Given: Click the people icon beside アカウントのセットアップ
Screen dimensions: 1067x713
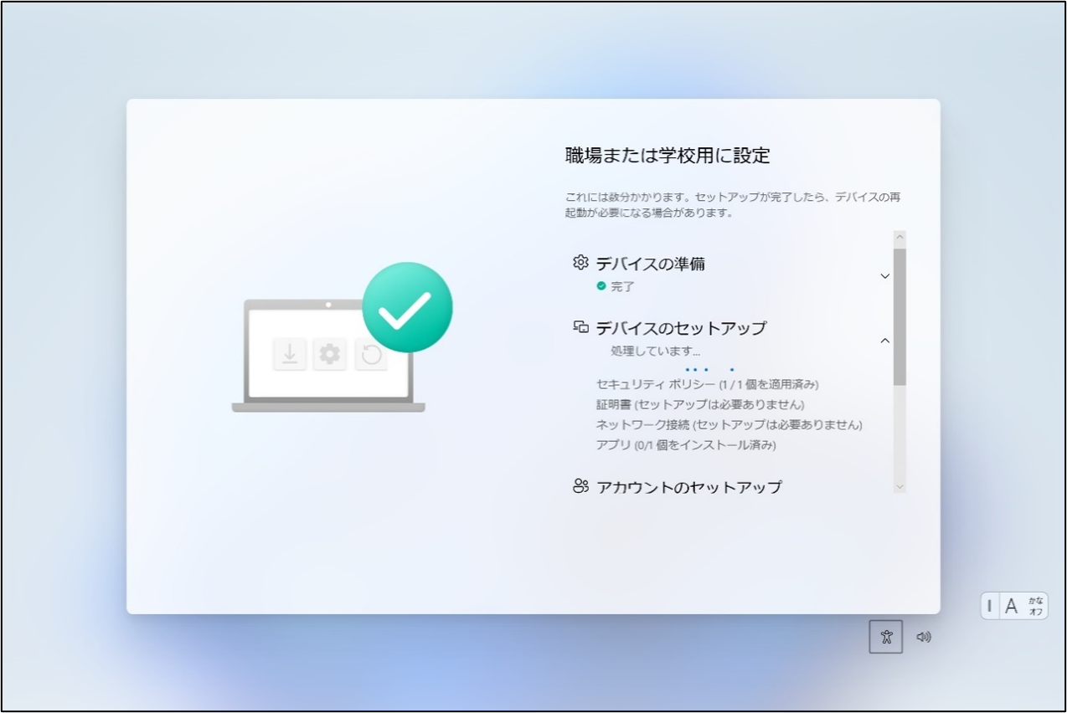Looking at the screenshot, I should 580,485.
